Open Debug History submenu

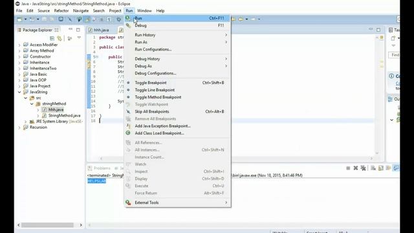pyautogui.click(x=178, y=59)
